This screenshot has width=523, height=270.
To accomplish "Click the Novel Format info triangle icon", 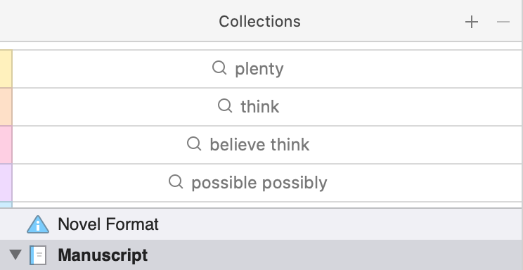I will pos(38,224).
